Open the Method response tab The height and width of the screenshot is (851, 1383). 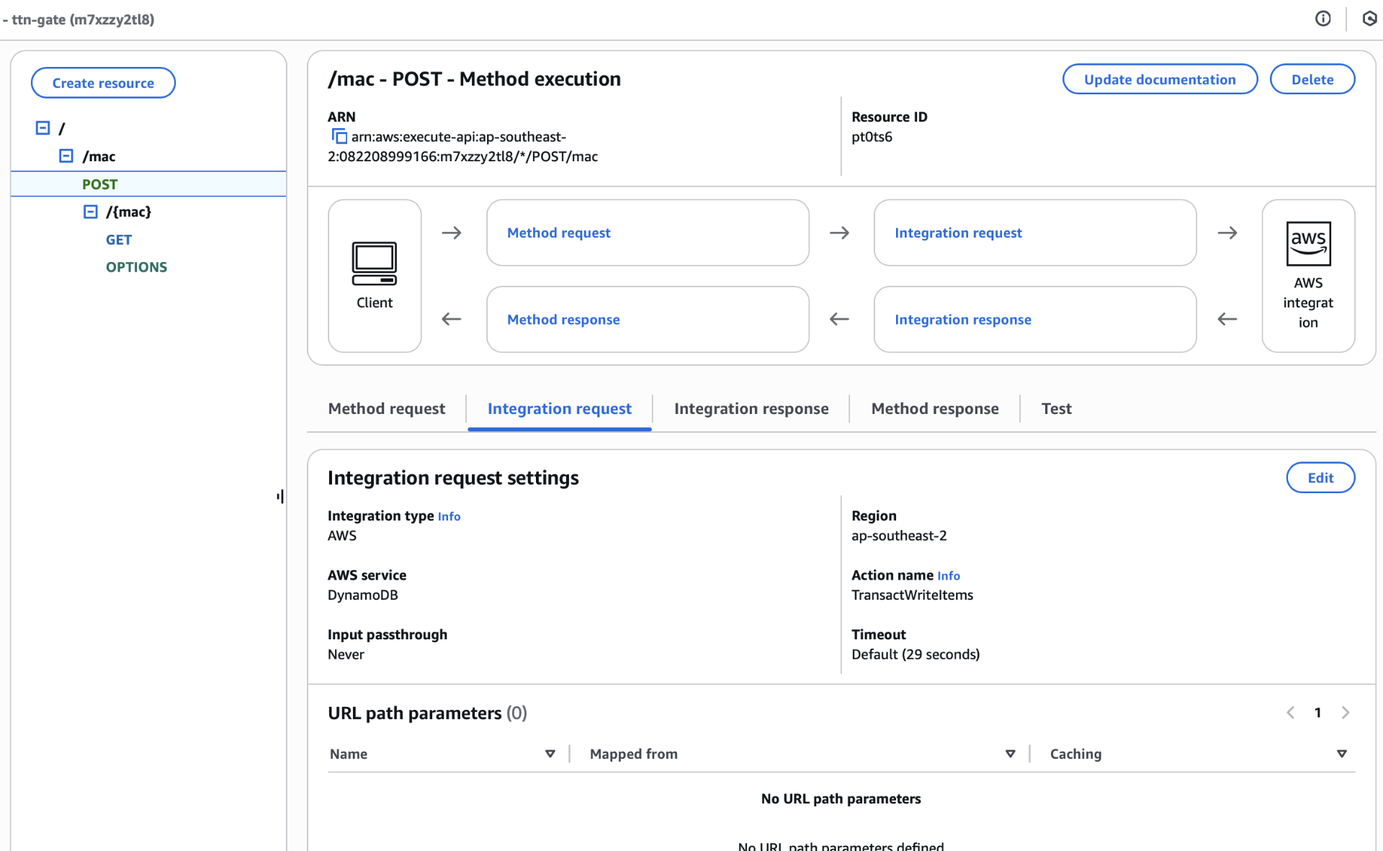[935, 409]
